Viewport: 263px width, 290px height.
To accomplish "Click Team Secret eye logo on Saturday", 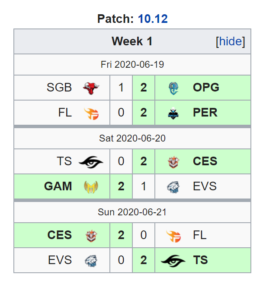I will click(91, 162).
